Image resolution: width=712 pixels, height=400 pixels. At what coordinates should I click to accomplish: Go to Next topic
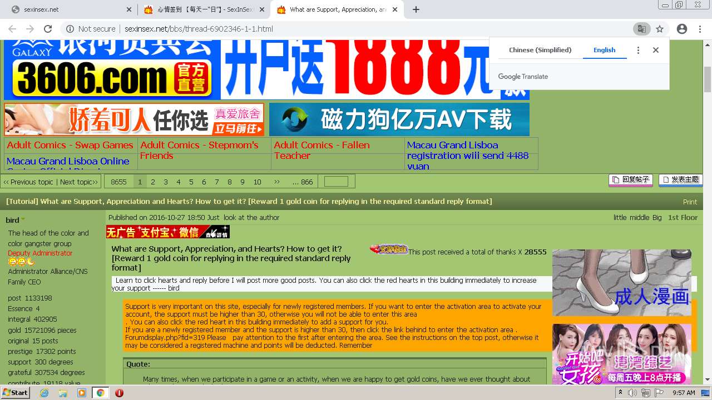click(x=79, y=182)
